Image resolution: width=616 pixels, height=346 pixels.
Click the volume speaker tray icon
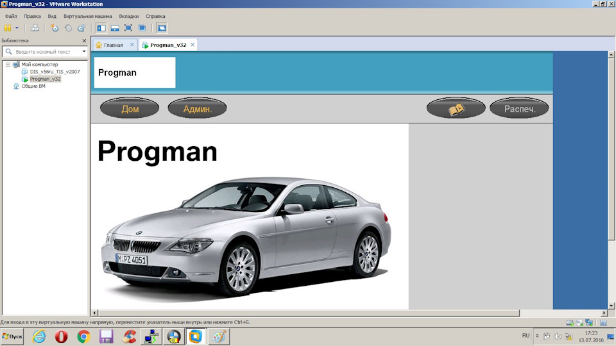558,336
